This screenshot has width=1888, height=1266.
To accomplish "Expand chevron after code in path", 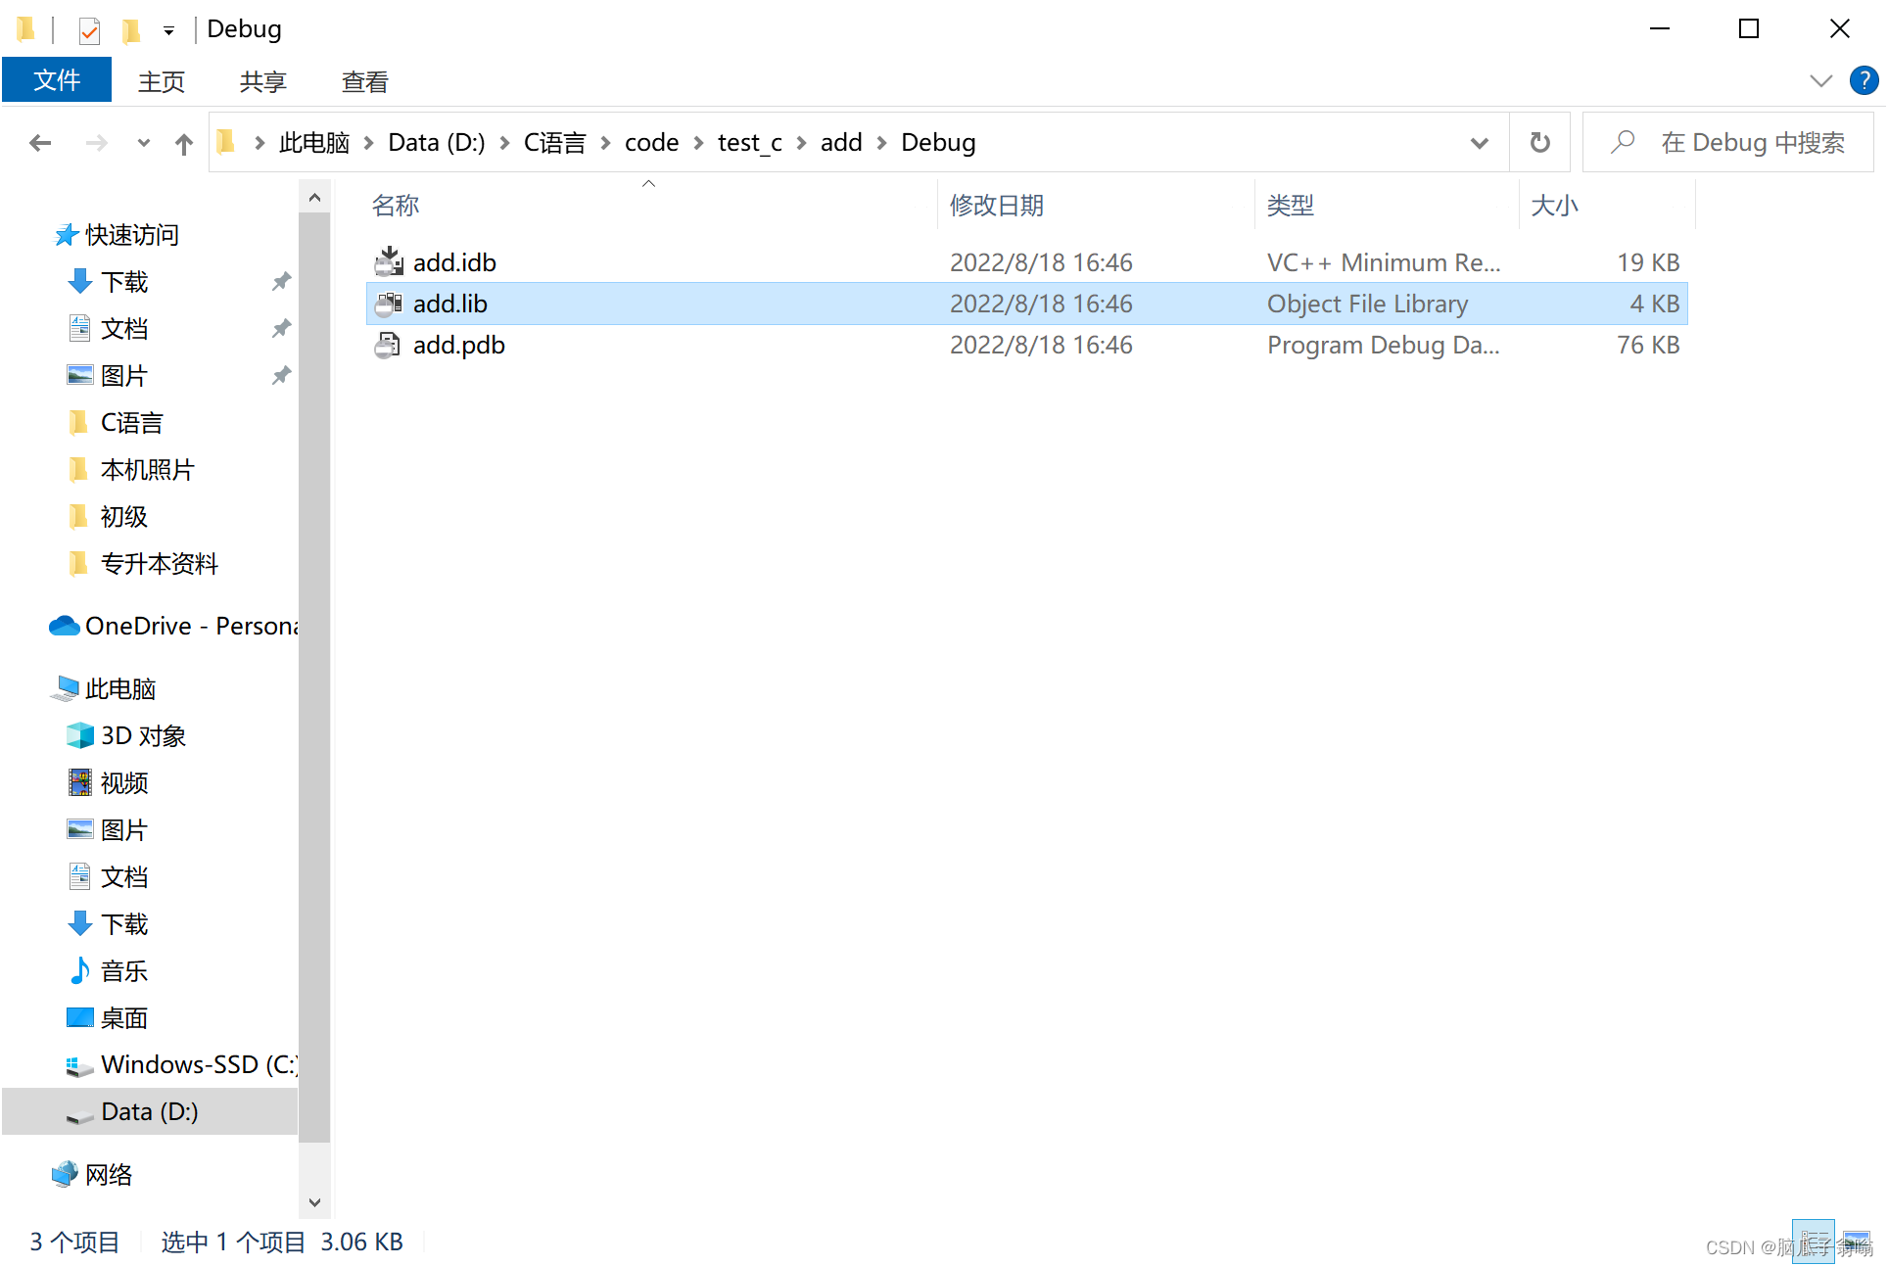I will coord(698,143).
